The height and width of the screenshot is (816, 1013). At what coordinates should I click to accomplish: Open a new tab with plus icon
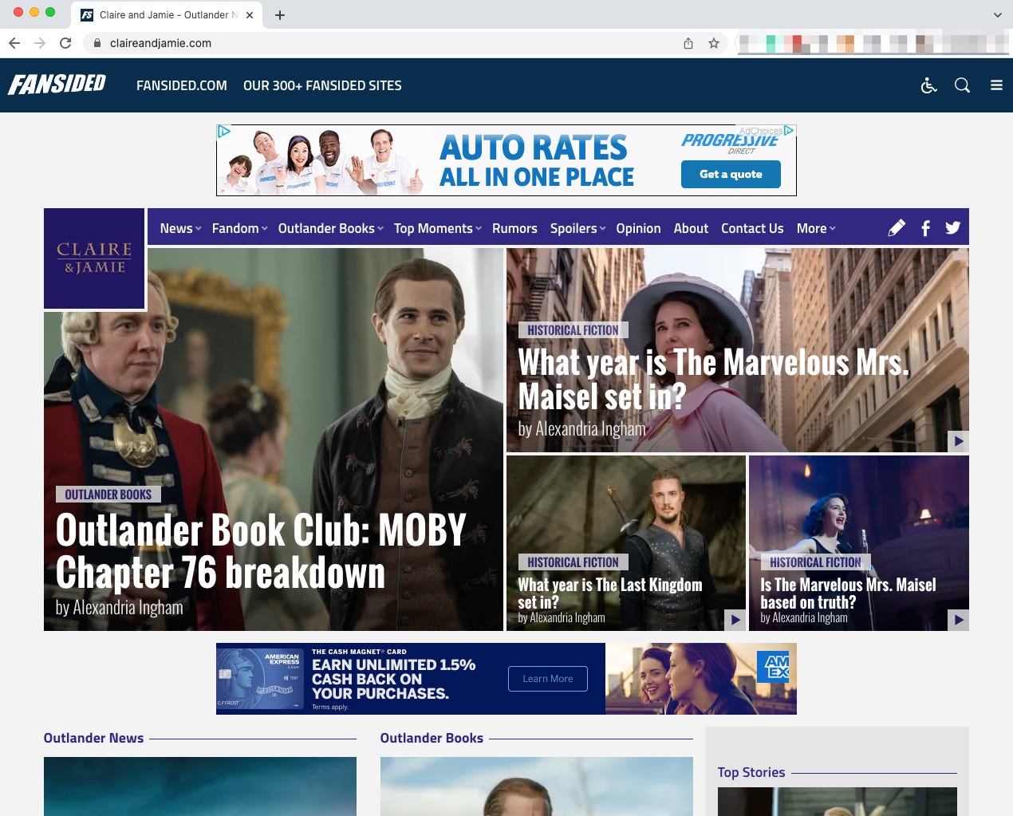[280, 15]
